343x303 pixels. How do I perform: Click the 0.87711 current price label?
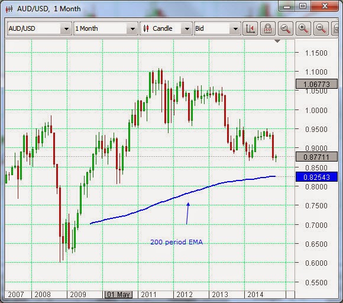click(x=316, y=157)
